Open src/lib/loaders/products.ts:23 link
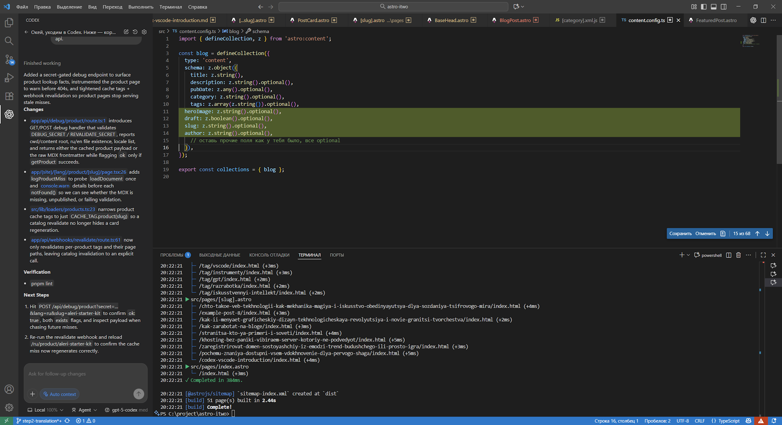Viewport: 782px width, 425px height. [63, 209]
